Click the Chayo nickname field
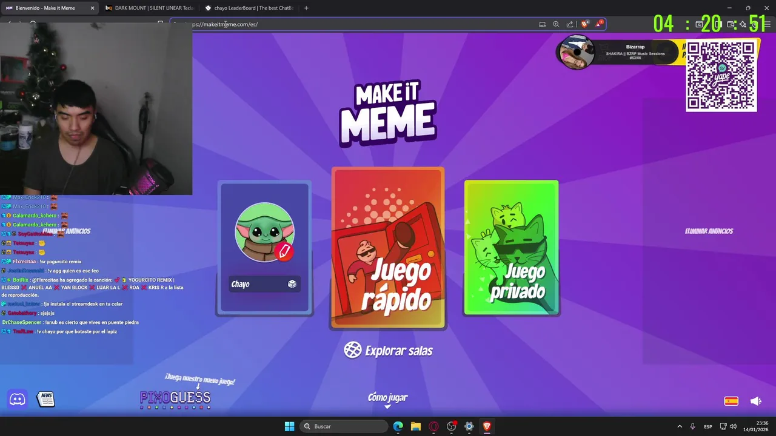Viewport: 776px width, 436px height. pos(264,284)
